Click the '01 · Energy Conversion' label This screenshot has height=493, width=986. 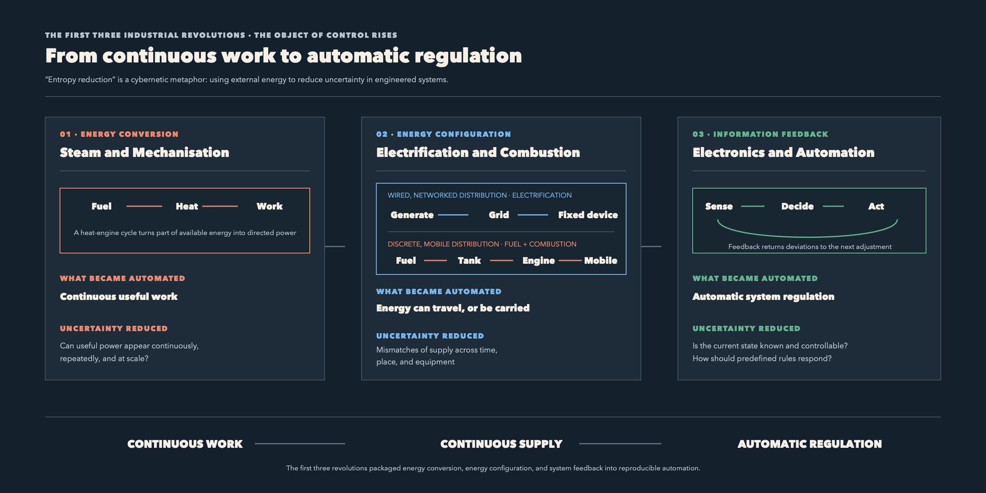[x=119, y=134]
